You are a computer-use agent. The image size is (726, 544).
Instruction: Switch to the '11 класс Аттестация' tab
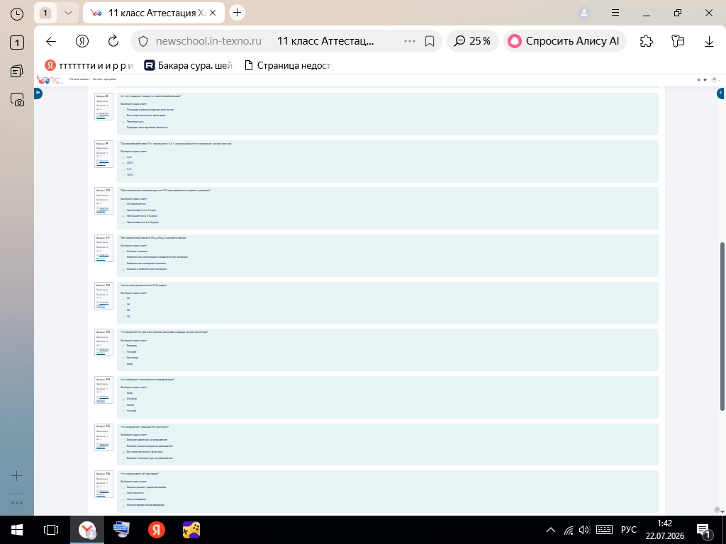(x=154, y=13)
